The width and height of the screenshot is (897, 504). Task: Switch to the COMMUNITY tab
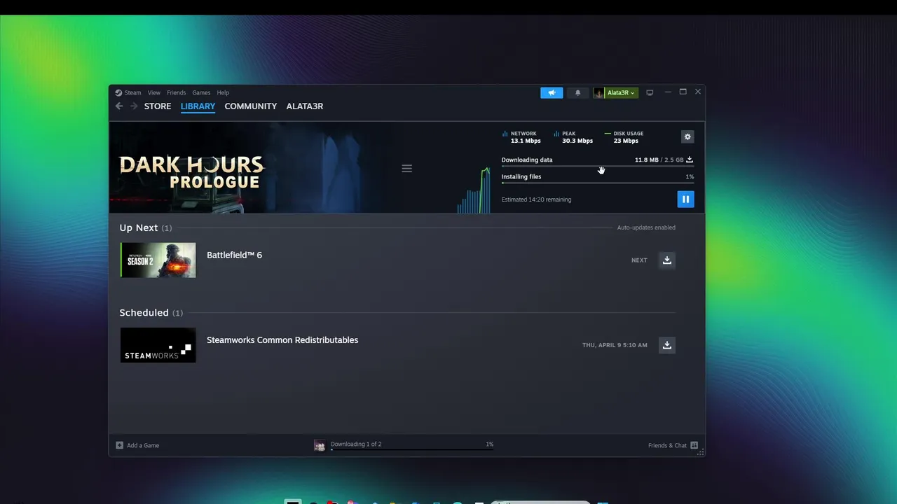[251, 106]
